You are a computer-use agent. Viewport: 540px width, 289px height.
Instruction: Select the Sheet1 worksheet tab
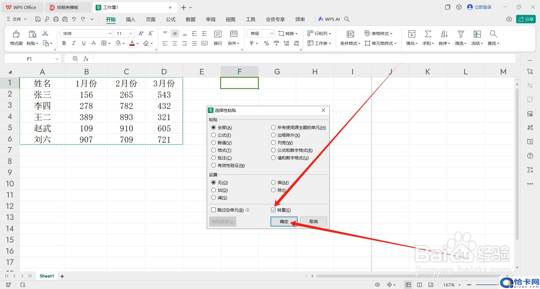pos(47,276)
